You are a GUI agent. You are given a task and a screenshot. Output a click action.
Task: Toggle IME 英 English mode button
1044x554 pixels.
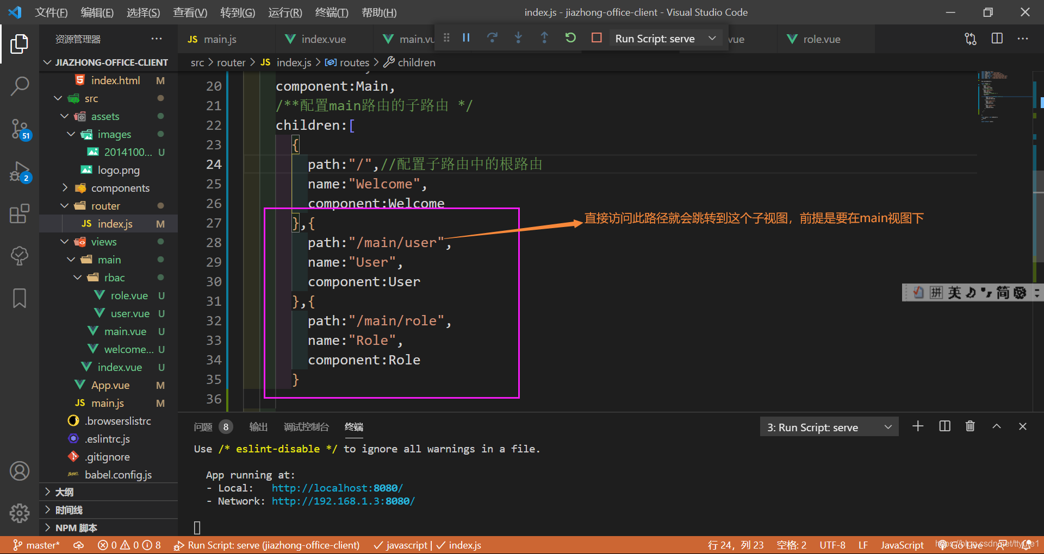click(954, 293)
